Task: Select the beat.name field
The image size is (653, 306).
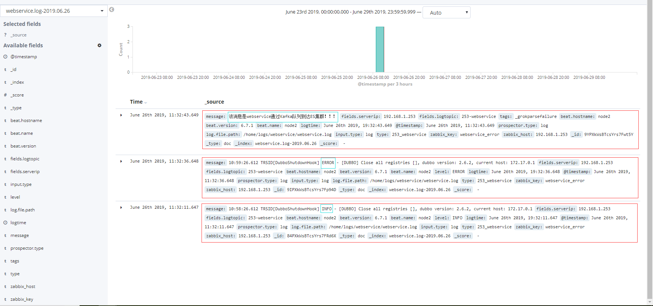Action: [22, 133]
